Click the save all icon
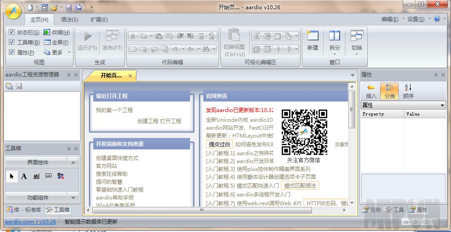 (78, 7)
